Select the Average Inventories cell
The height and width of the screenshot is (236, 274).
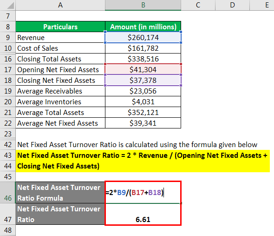pos(60,101)
